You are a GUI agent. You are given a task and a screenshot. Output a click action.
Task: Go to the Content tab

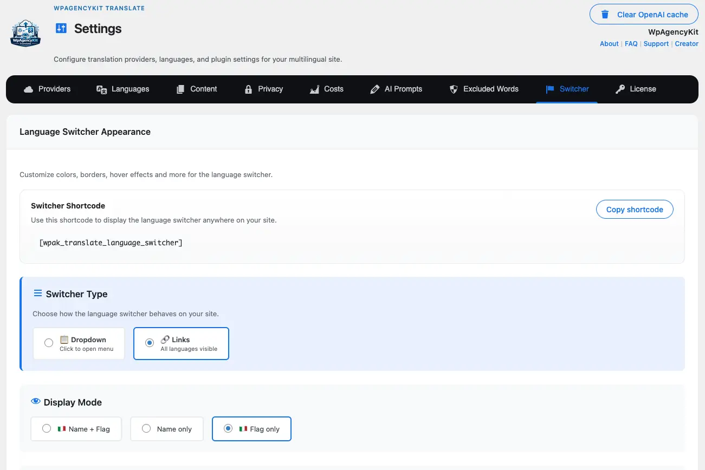pos(197,89)
